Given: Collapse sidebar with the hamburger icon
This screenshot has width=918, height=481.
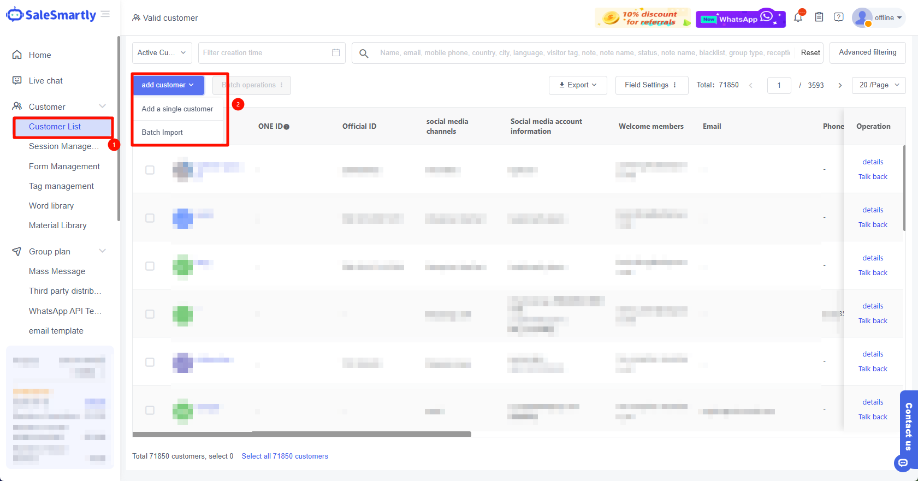Looking at the screenshot, I should [105, 14].
